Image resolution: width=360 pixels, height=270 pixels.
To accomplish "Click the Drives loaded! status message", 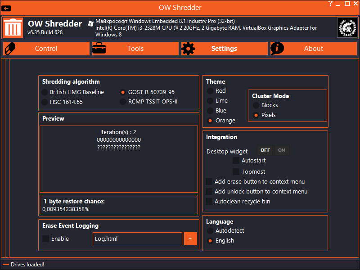I will click(x=27, y=265).
